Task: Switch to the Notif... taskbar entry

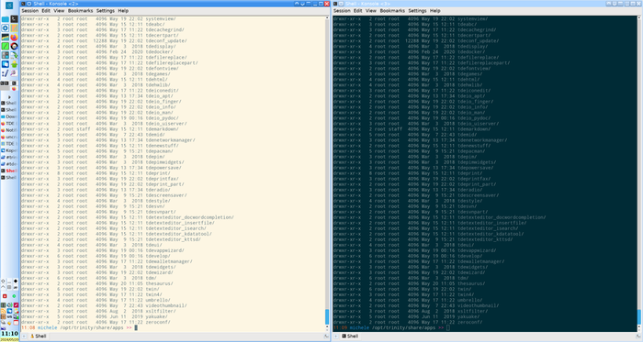Action: 9,130
